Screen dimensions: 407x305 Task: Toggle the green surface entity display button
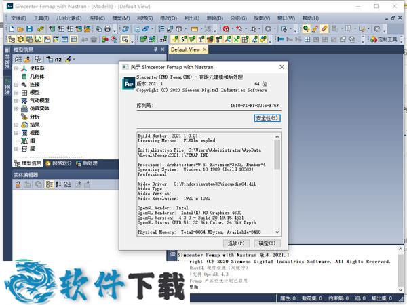tap(193, 39)
